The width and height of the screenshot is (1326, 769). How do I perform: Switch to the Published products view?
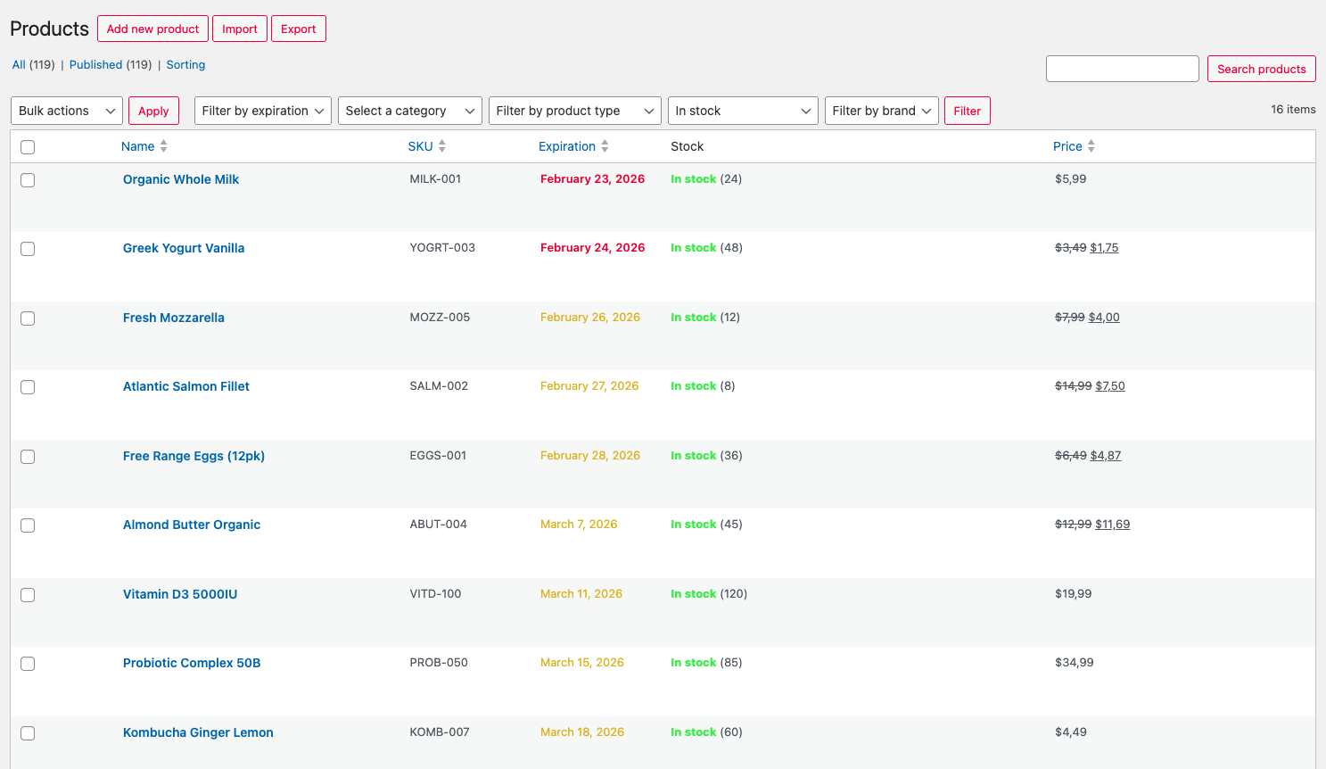pos(95,64)
